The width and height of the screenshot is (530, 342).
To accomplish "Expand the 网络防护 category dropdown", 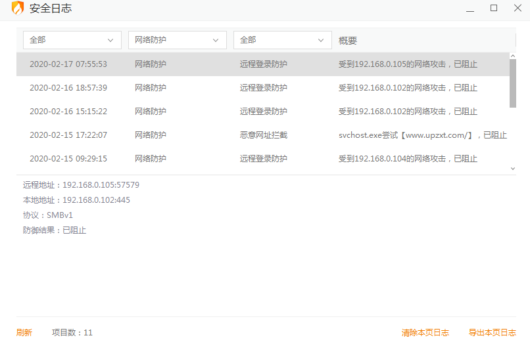I will click(x=178, y=40).
